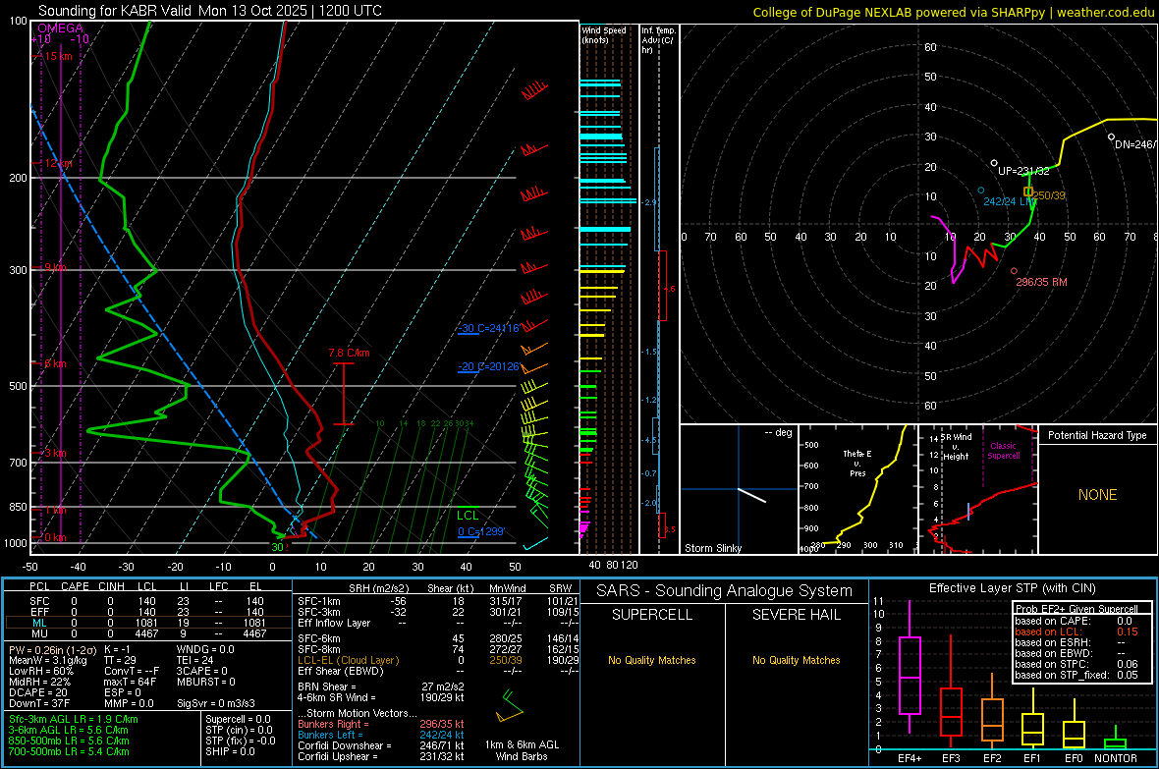The width and height of the screenshot is (1159, 769).
Task: Click the -30 C=24116' height label
Action: pos(488,328)
